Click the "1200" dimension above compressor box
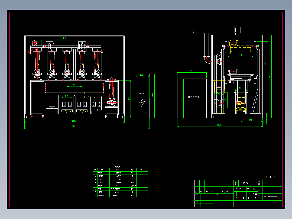The width and height of the screenshot is (292, 219). [191, 71]
